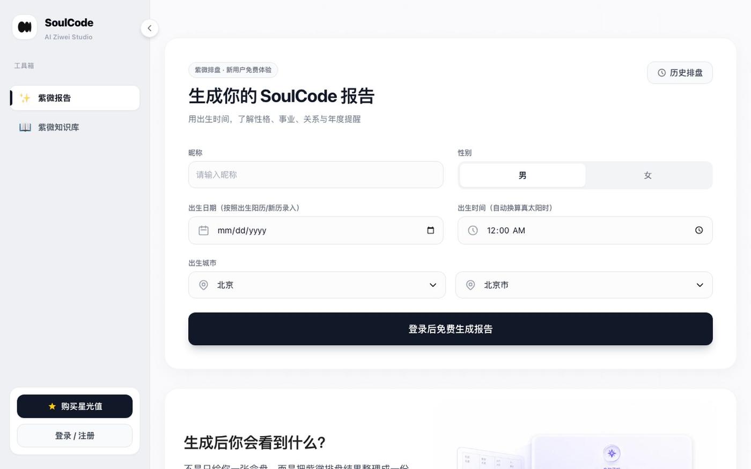This screenshot has width=751, height=469.
Task: Select 男 gender option
Action: (x=522, y=175)
